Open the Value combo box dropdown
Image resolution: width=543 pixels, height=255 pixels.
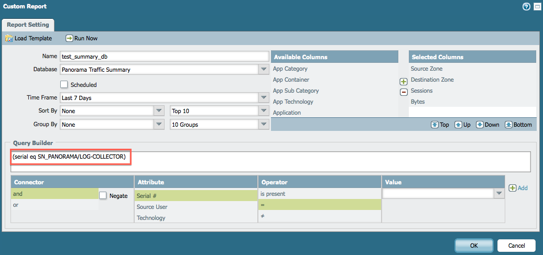[x=498, y=194]
